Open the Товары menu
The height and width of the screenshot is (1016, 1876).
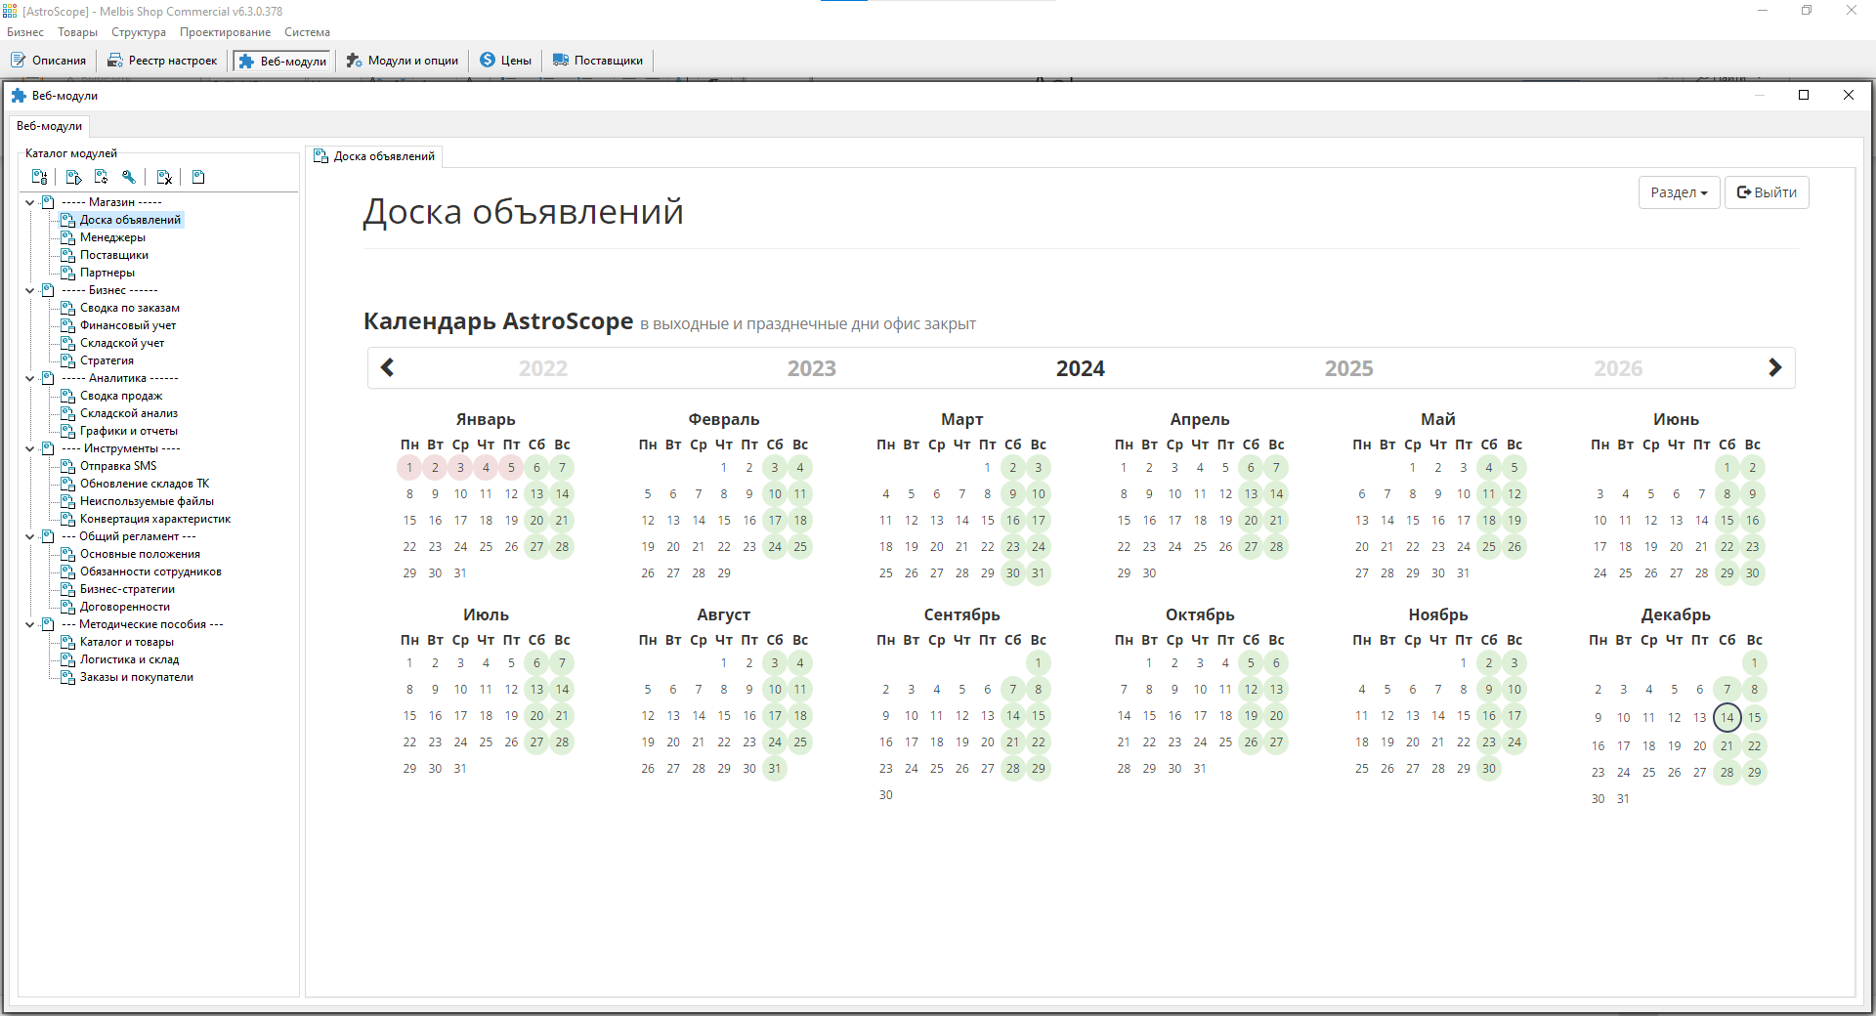77,32
